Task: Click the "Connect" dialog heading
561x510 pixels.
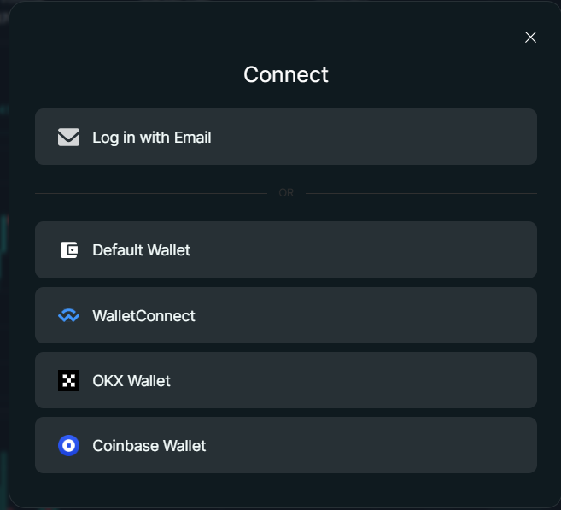Action: tap(285, 74)
